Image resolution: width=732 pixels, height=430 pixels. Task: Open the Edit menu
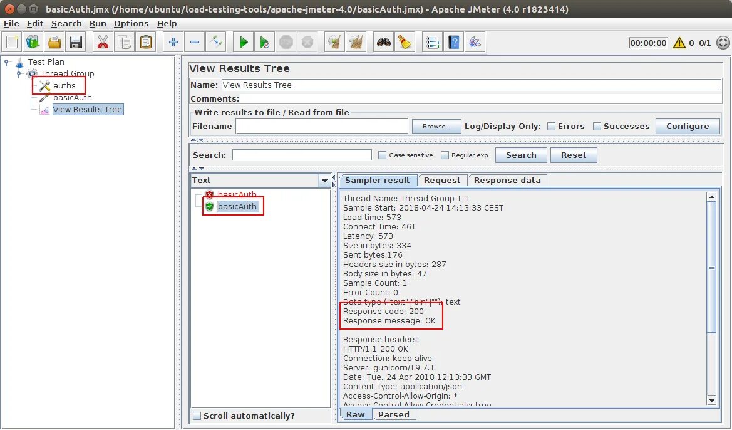coord(35,23)
